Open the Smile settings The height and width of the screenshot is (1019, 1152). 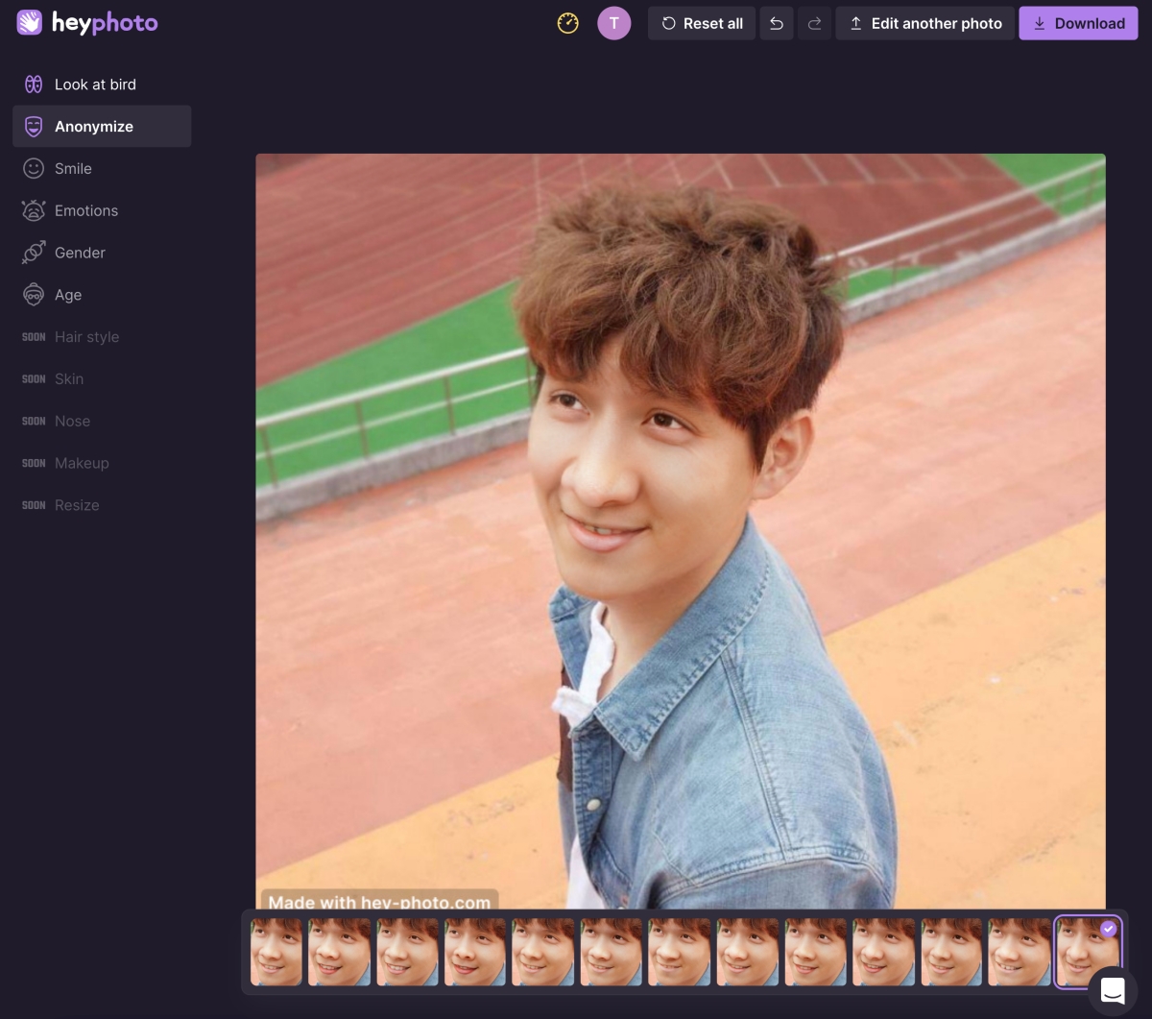102,168
